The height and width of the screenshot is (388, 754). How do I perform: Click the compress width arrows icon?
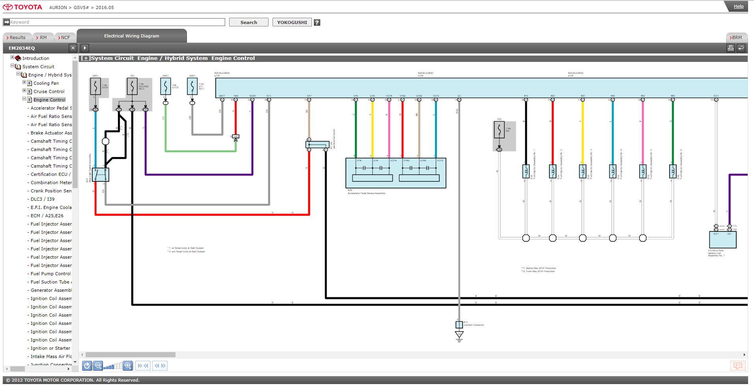pyautogui.click(x=143, y=366)
